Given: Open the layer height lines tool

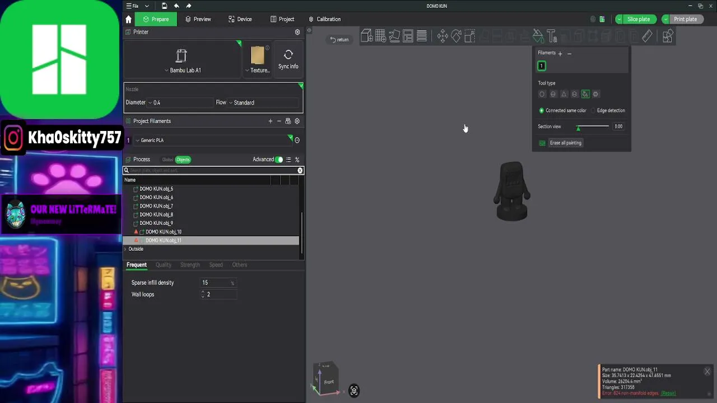Looking at the screenshot, I should [422, 36].
